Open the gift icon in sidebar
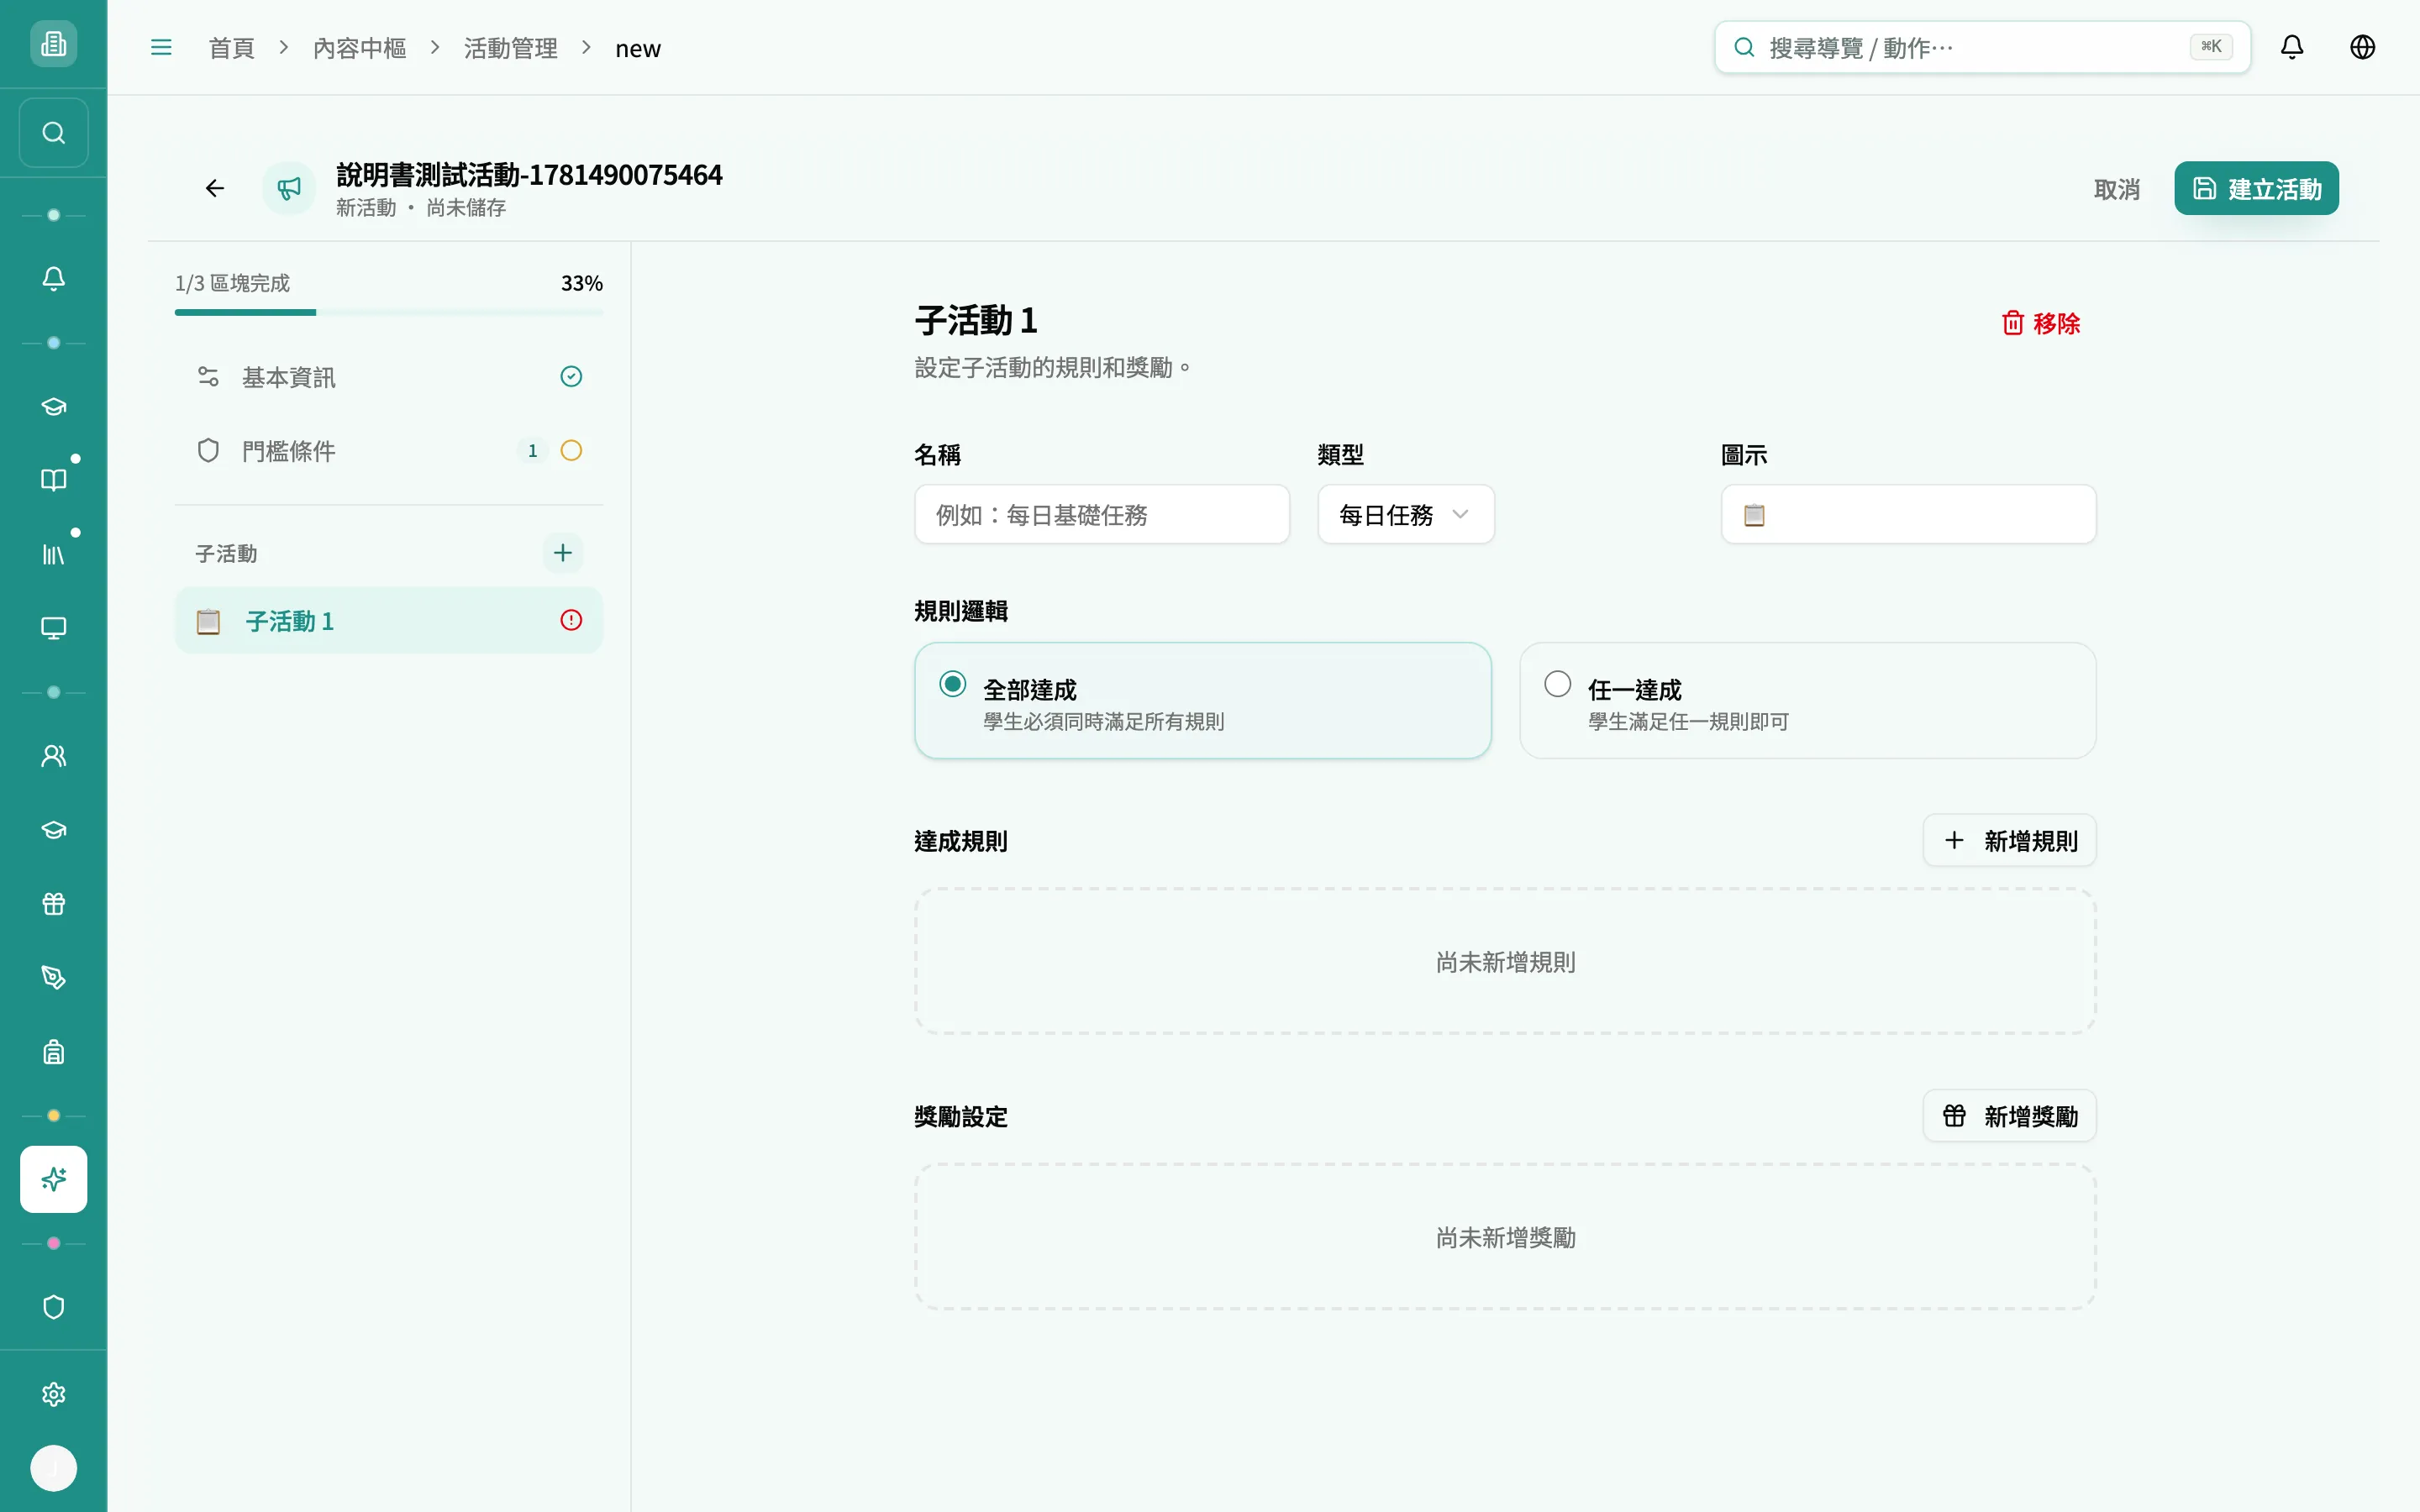The width and height of the screenshot is (2420, 1512). [x=53, y=904]
